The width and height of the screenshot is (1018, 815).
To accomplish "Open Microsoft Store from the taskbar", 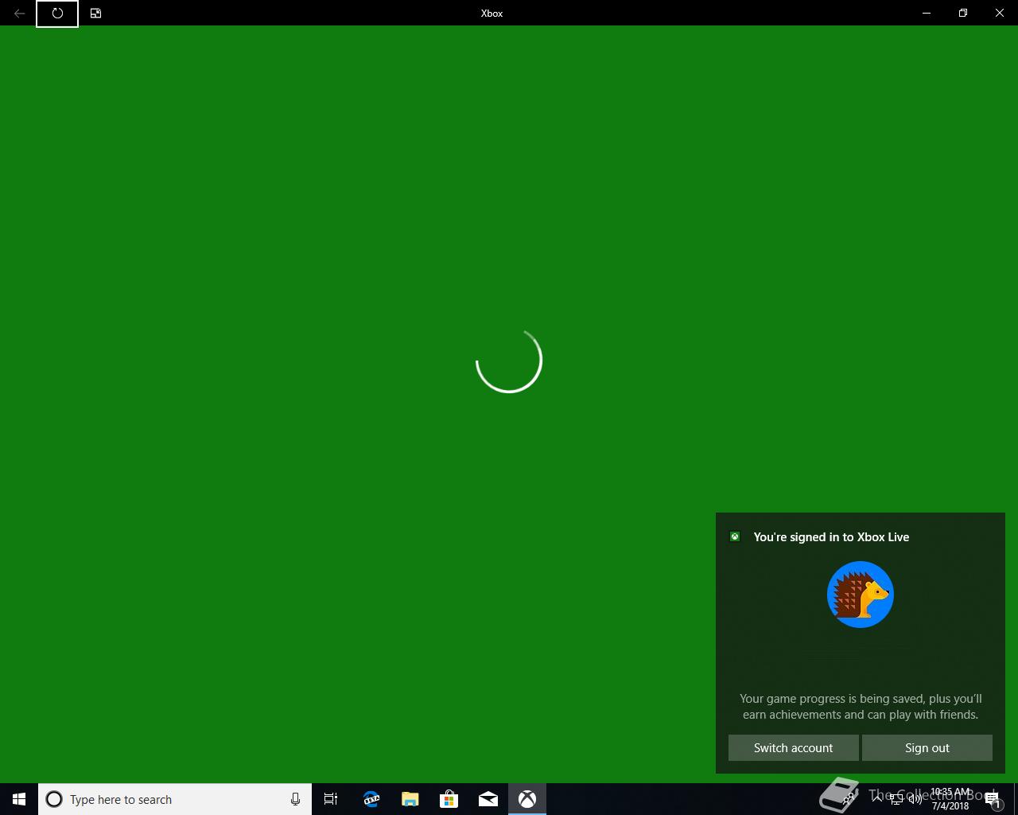I will click(x=449, y=799).
